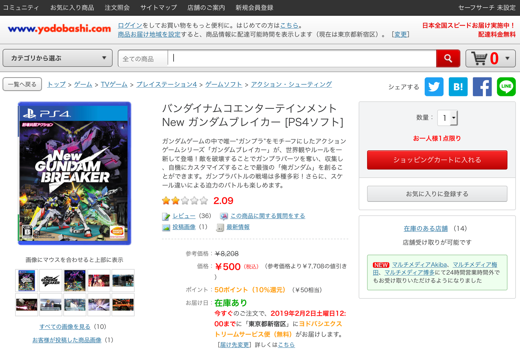The height and width of the screenshot is (349, 520).
Task: Click セーフサーチ 未設定 setting
Action: tap(487, 8)
